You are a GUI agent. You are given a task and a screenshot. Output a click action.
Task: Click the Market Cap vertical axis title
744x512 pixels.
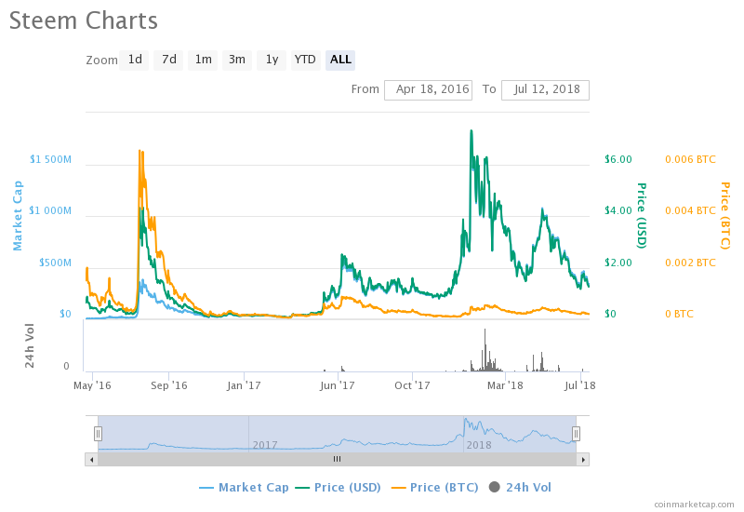point(18,216)
